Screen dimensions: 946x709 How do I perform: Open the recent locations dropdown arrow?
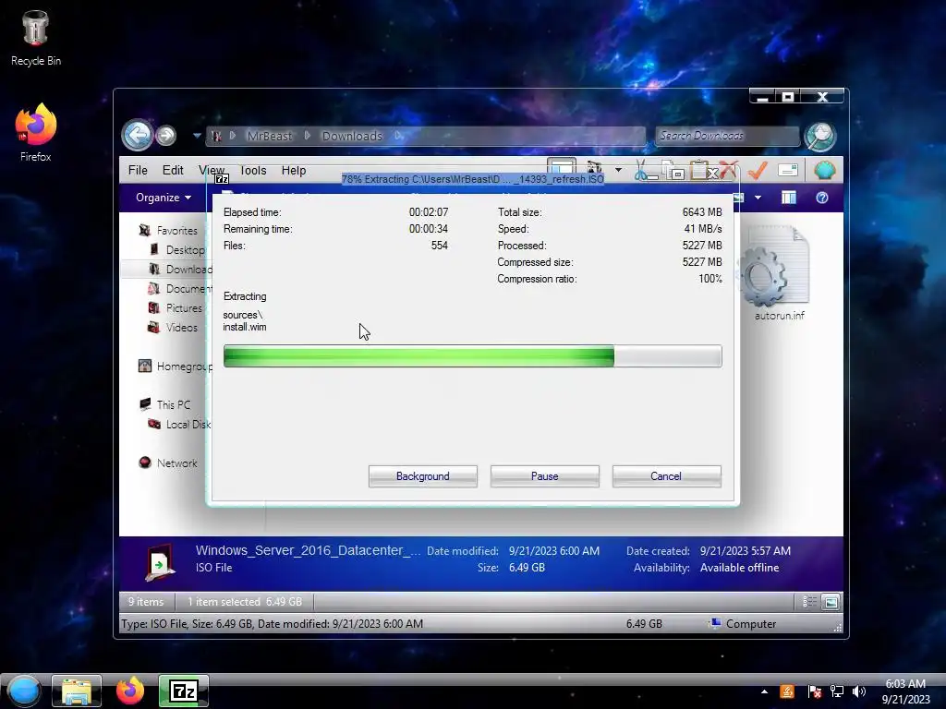click(197, 136)
